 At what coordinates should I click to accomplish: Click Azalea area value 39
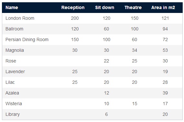pyautogui.click(x=165, y=93)
